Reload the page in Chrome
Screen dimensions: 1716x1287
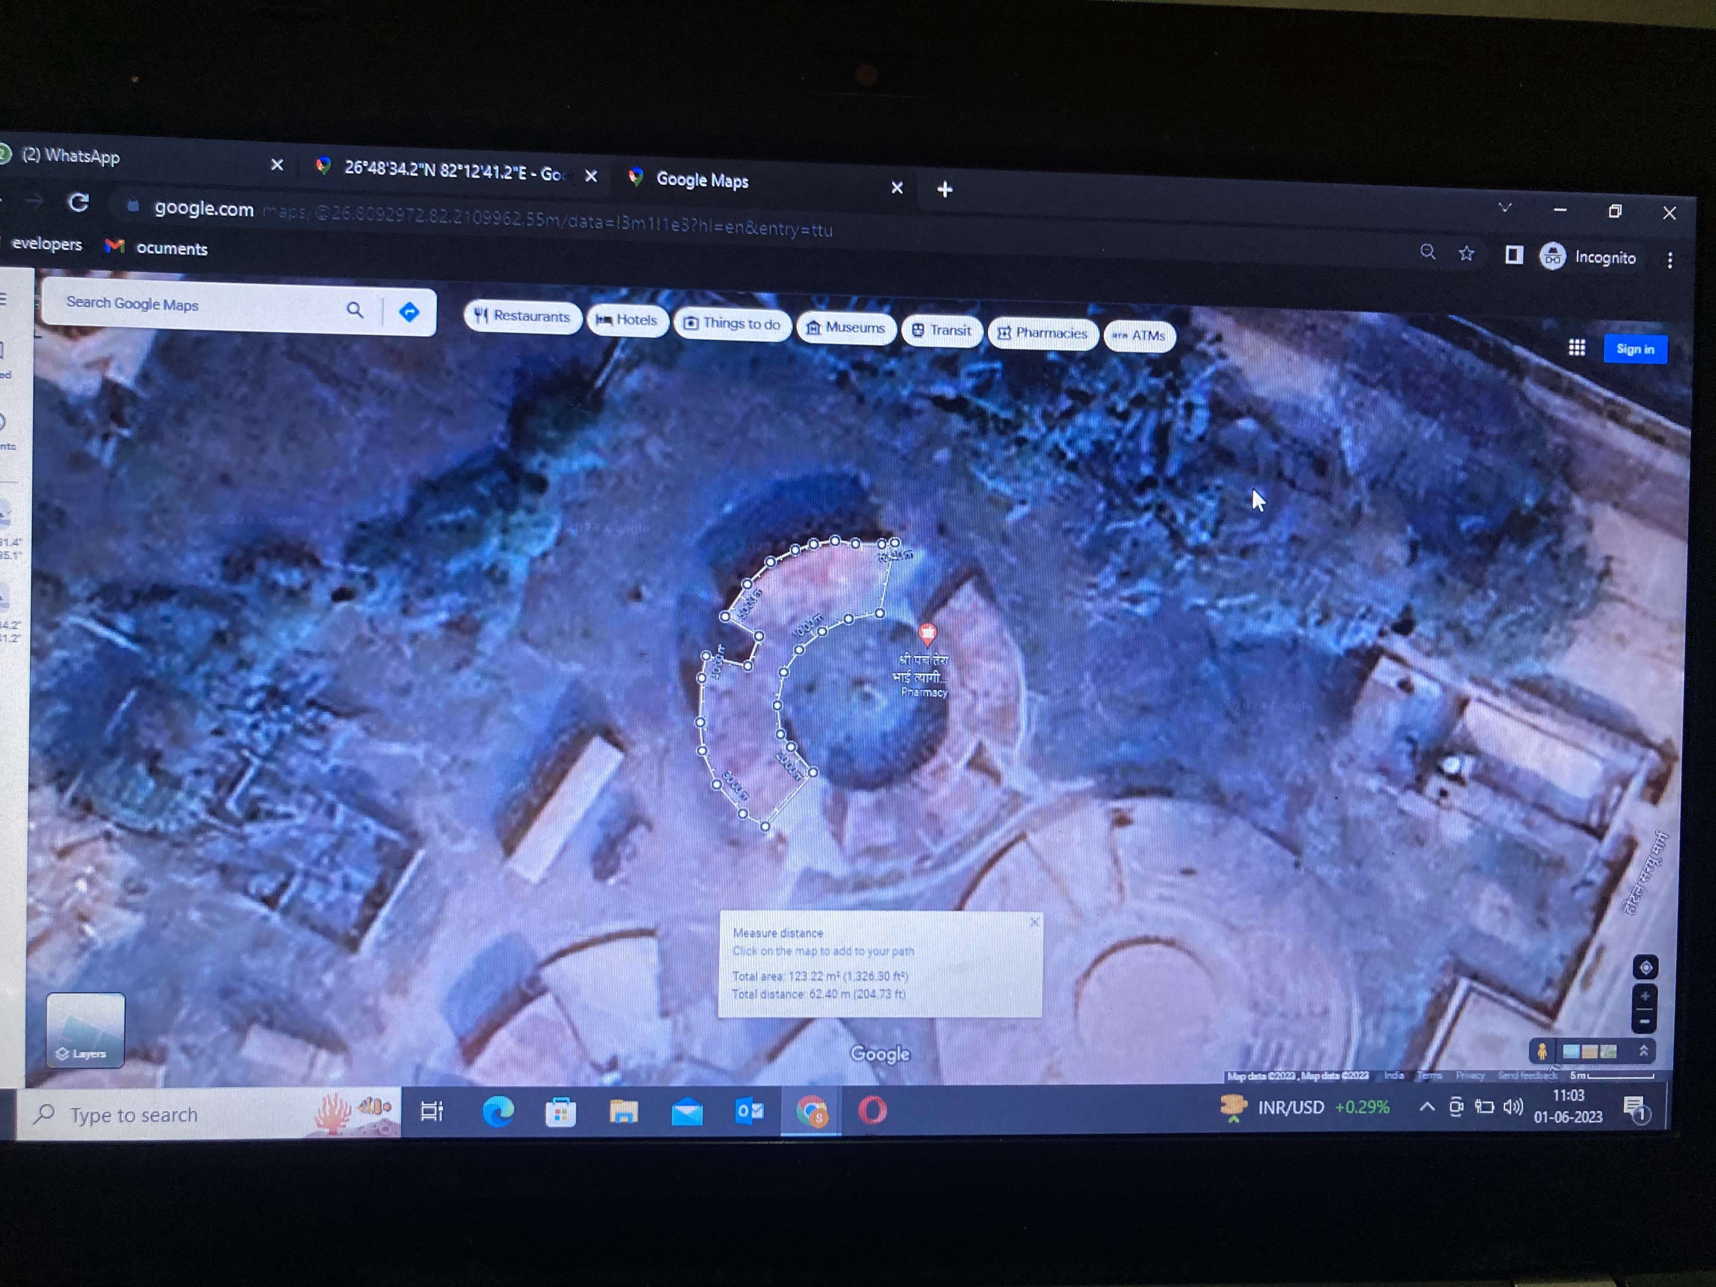pos(78,203)
